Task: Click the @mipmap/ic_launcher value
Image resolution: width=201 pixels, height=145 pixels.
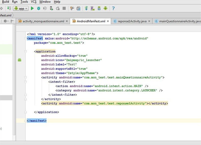Action: point(84,60)
